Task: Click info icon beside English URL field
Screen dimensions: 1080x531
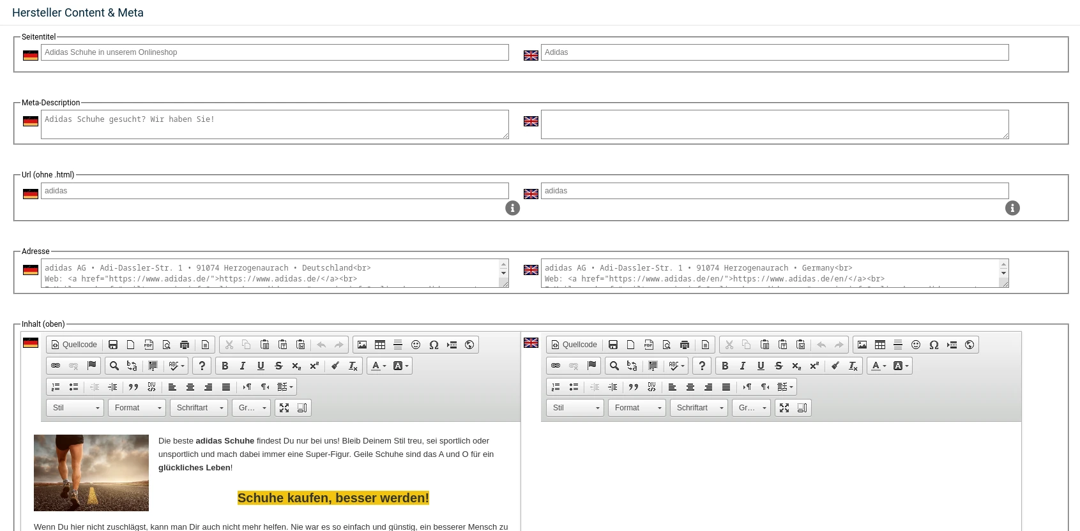Action: point(1012,208)
